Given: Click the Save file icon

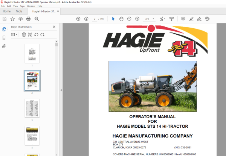Looking at the screenshot, I should coord(5,19).
